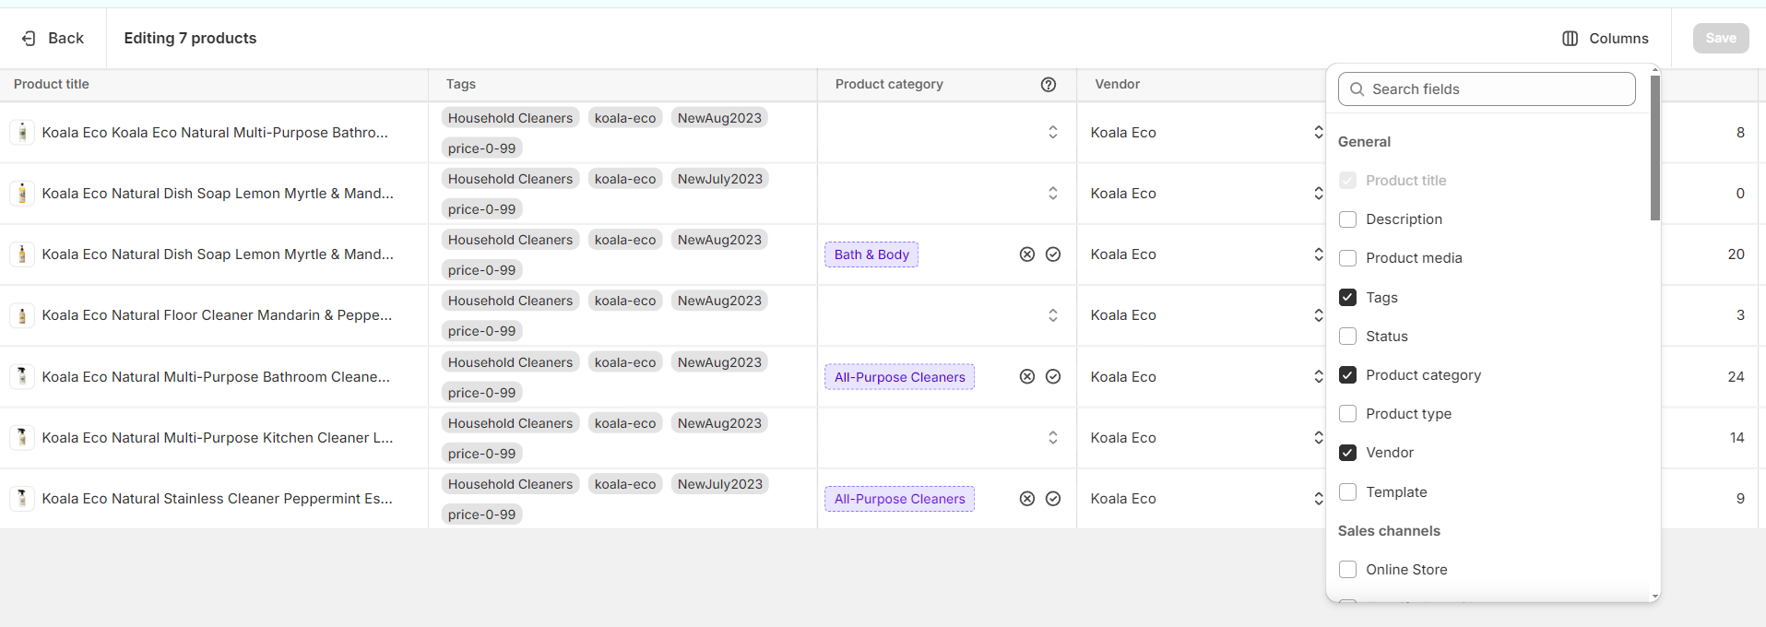Click the magnifier icon in Search fields
The width and height of the screenshot is (1766, 627).
pos(1357,89)
